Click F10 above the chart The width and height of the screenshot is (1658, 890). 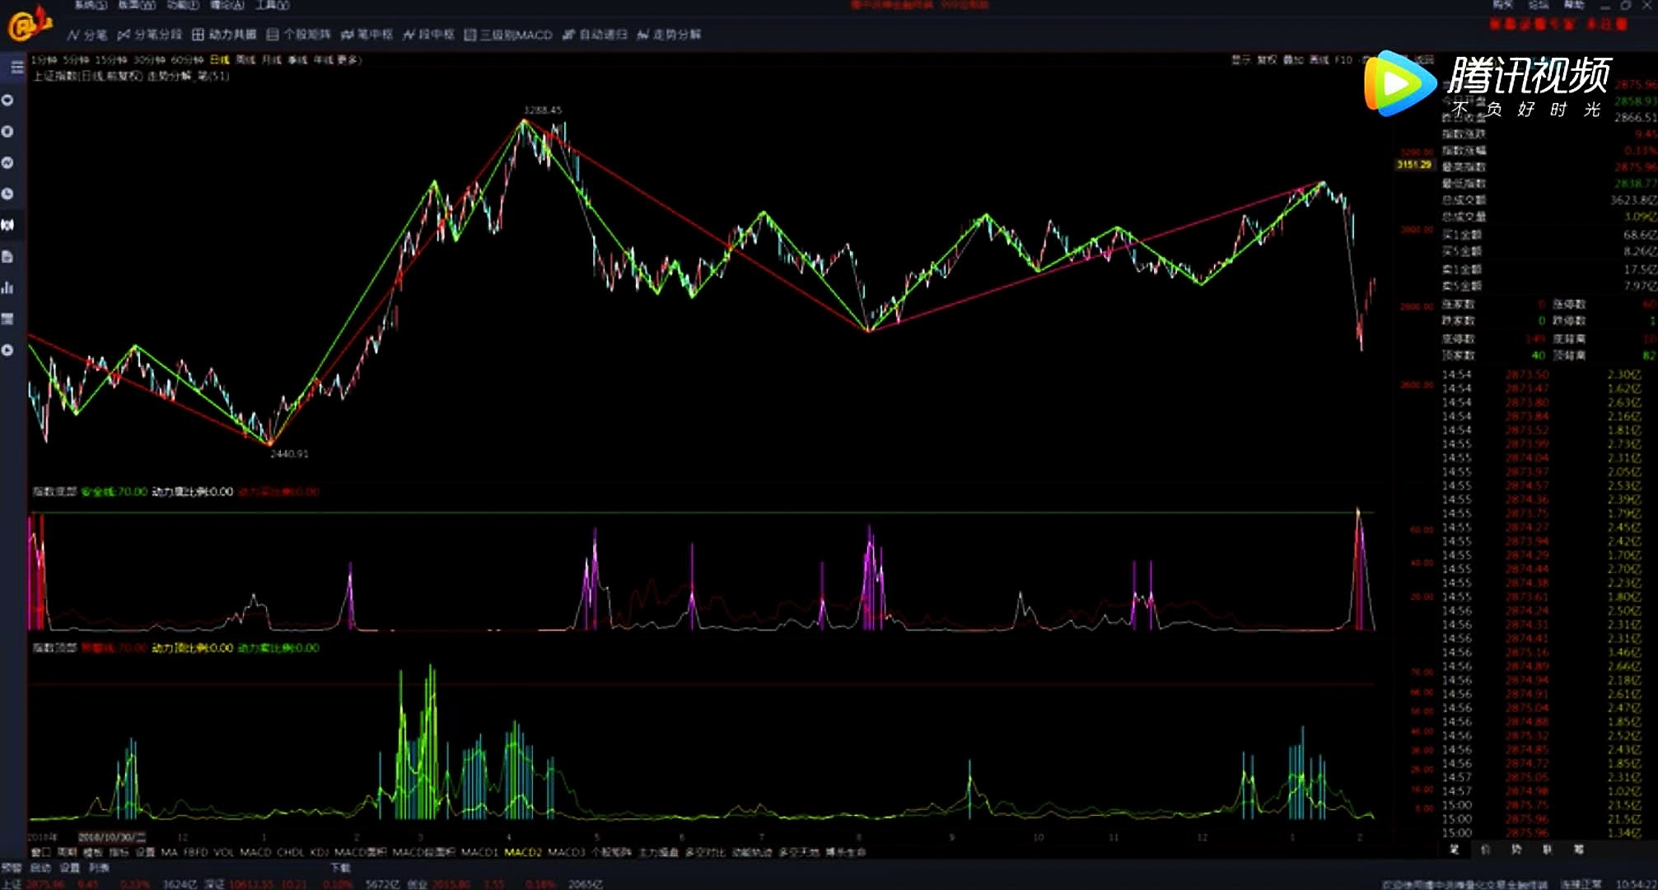[x=1343, y=60]
